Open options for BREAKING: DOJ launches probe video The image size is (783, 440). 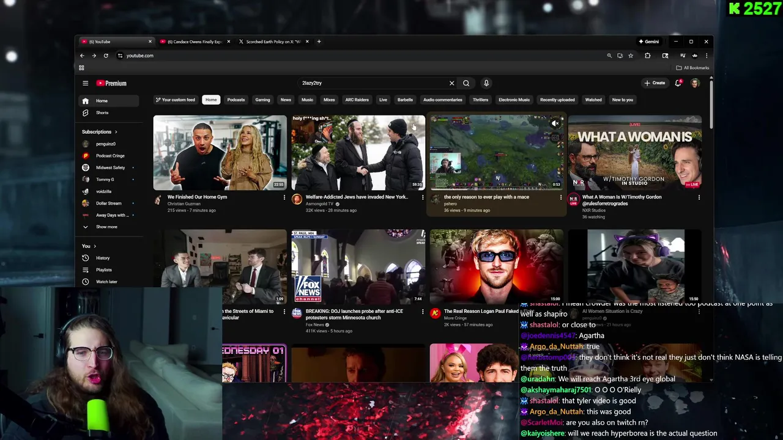[422, 312]
